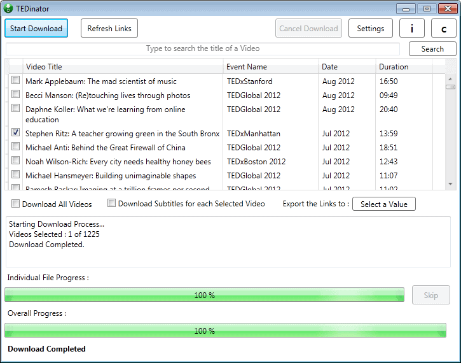Image resolution: width=461 pixels, height=363 pixels.
Task: Select "Michael Hansmeyer: Building unimaginable shapes"
Action: (x=111, y=176)
